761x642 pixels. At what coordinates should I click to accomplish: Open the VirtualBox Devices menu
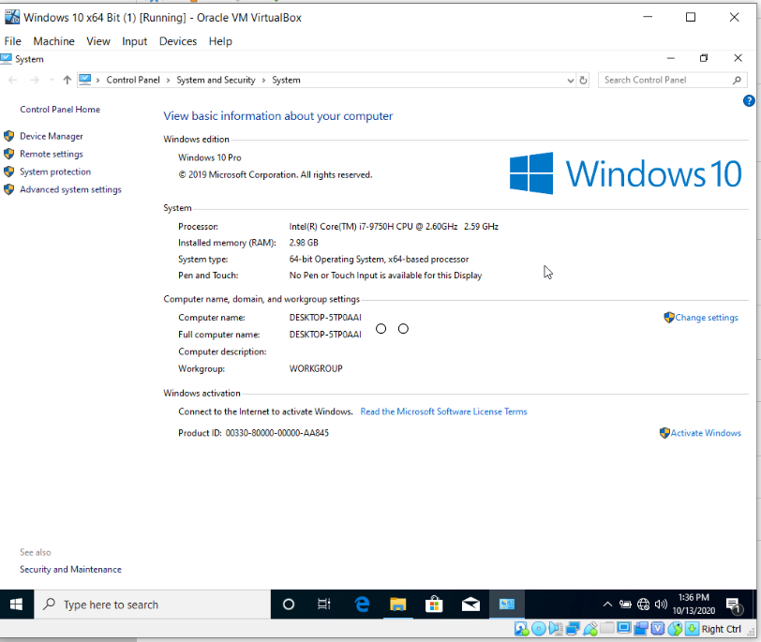tap(178, 41)
